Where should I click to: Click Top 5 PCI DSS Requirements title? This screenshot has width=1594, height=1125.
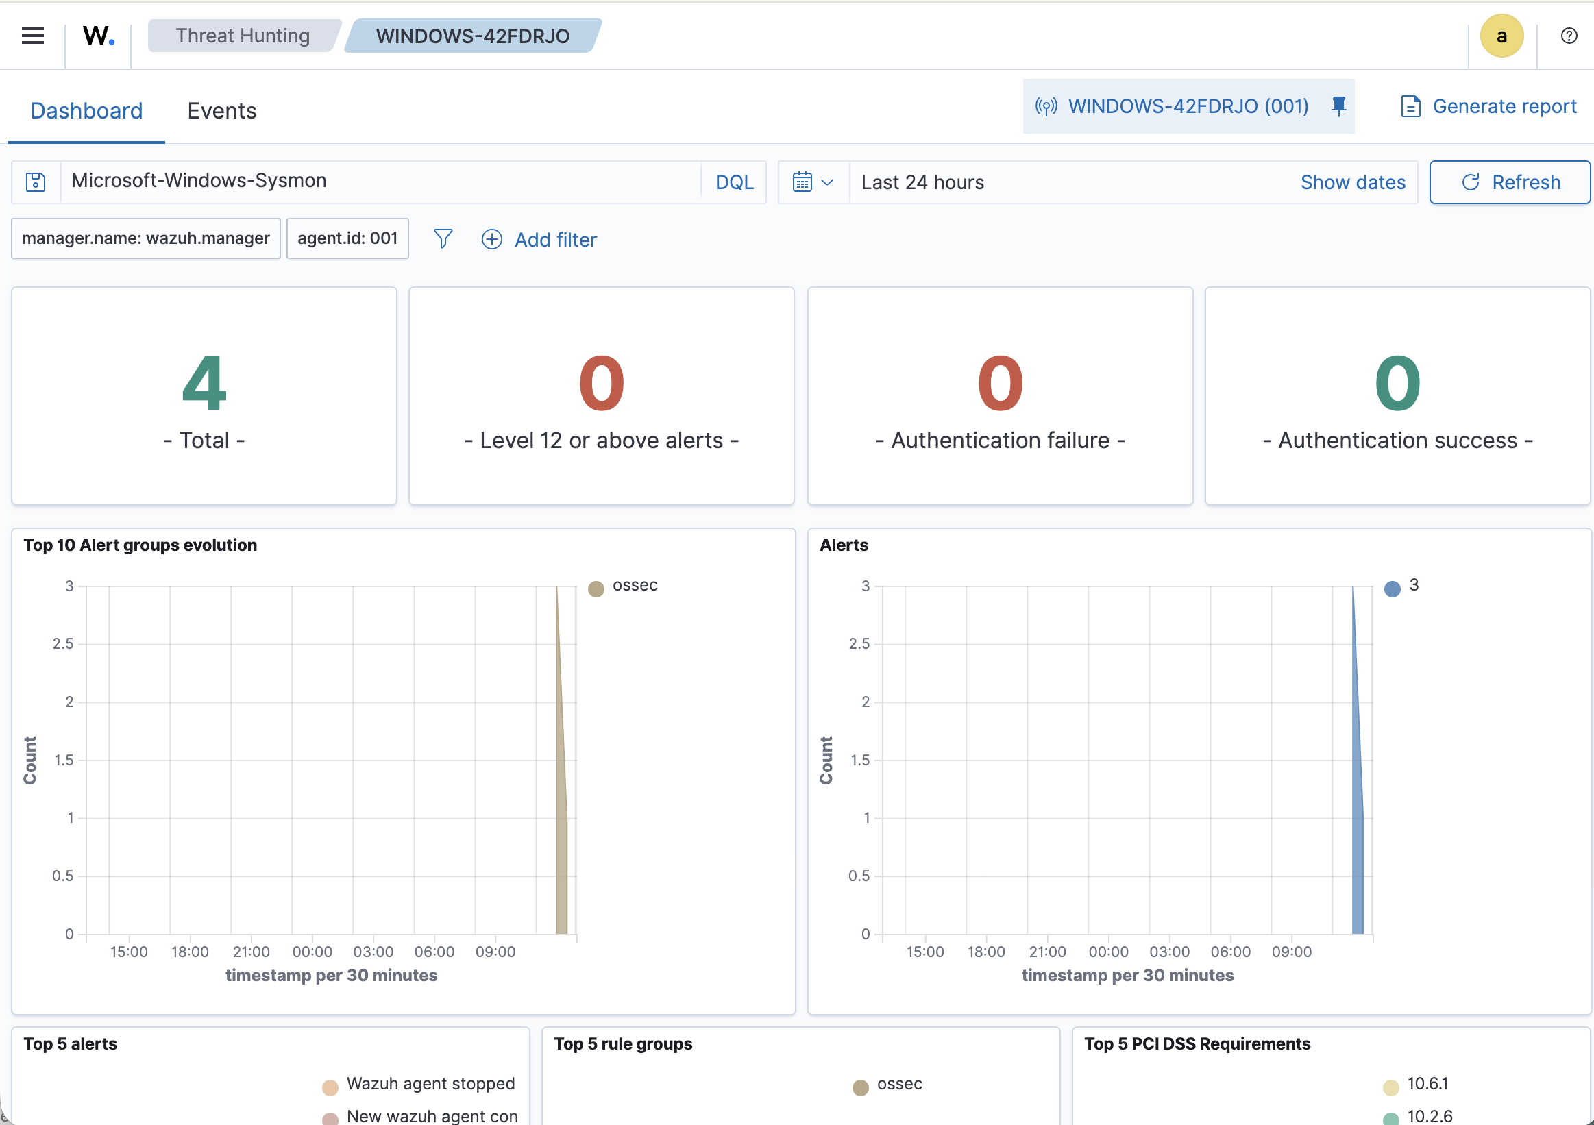(x=1198, y=1043)
